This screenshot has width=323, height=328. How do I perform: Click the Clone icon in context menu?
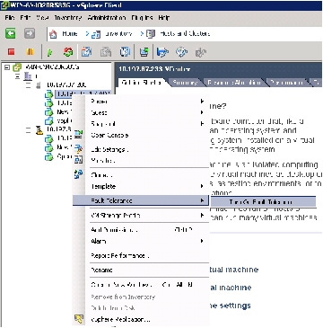[x=79, y=174]
